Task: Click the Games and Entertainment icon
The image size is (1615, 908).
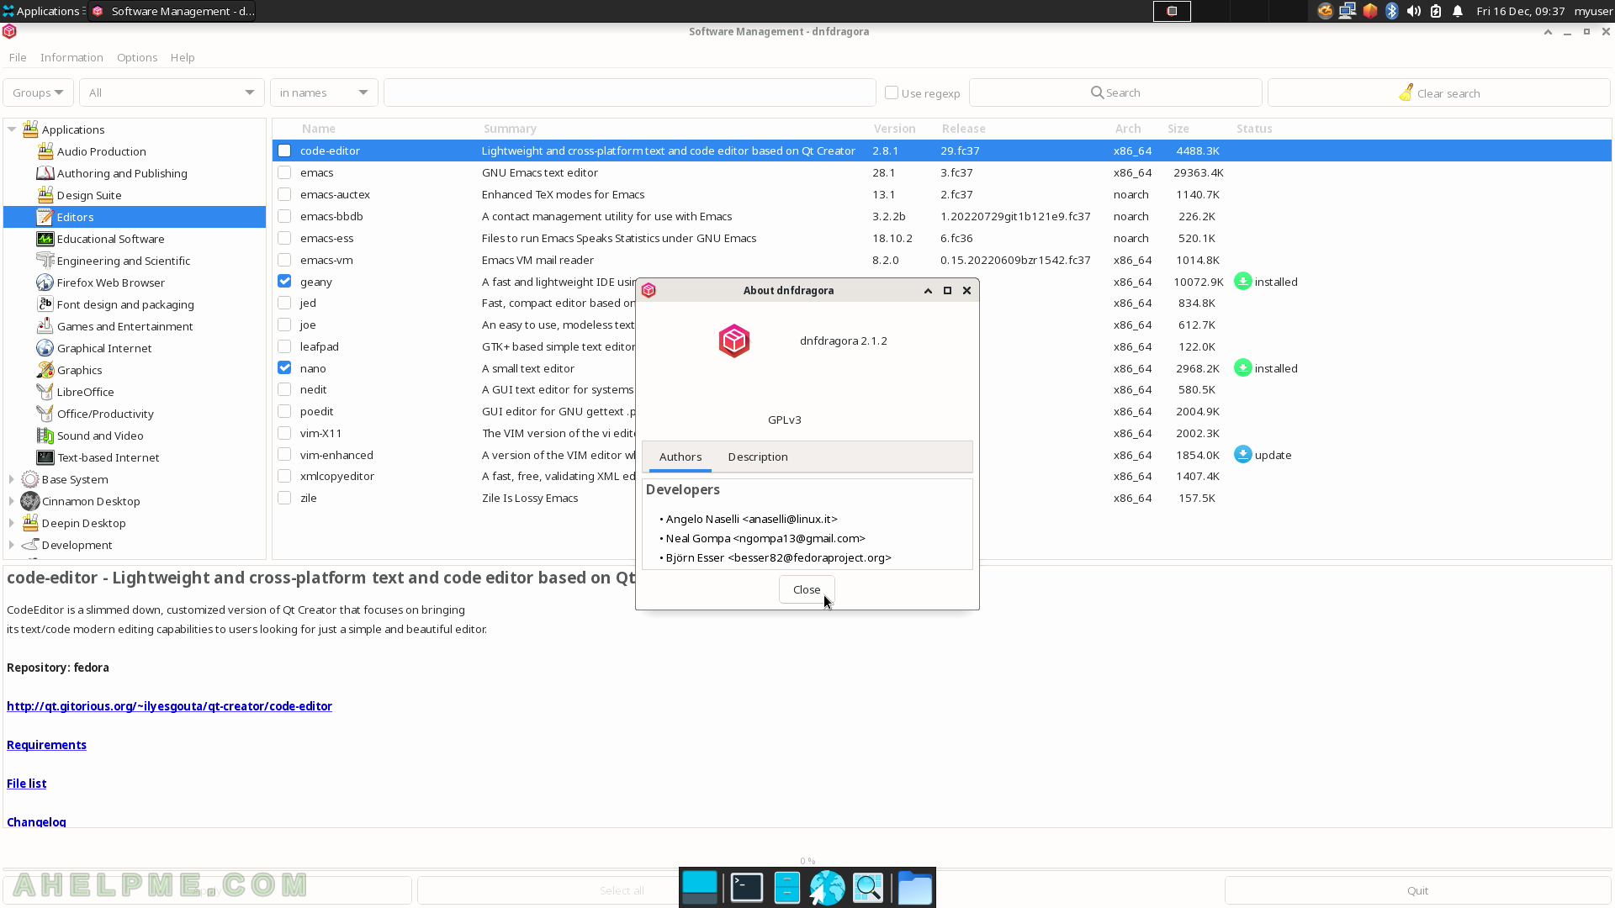Action: [x=45, y=326]
